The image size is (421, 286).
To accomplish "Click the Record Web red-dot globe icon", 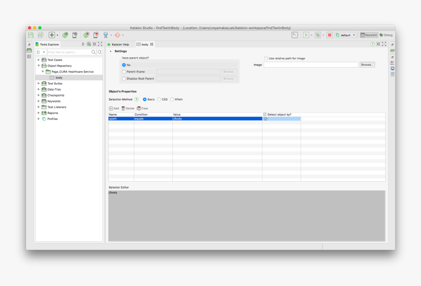I will [x=86, y=35].
